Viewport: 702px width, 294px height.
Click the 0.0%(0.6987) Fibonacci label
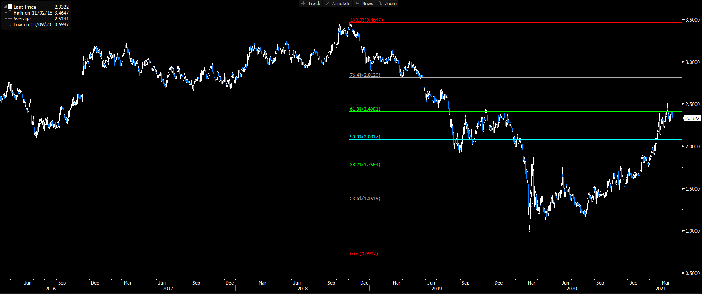point(364,254)
